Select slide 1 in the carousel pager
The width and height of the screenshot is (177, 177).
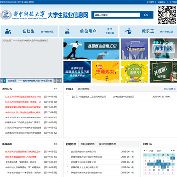(1, 81)
